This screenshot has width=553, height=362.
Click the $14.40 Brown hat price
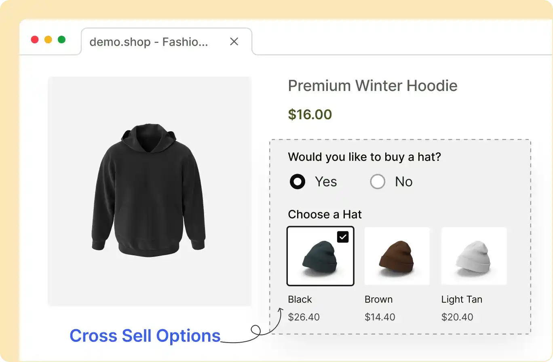pyautogui.click(x=380, y=317)
